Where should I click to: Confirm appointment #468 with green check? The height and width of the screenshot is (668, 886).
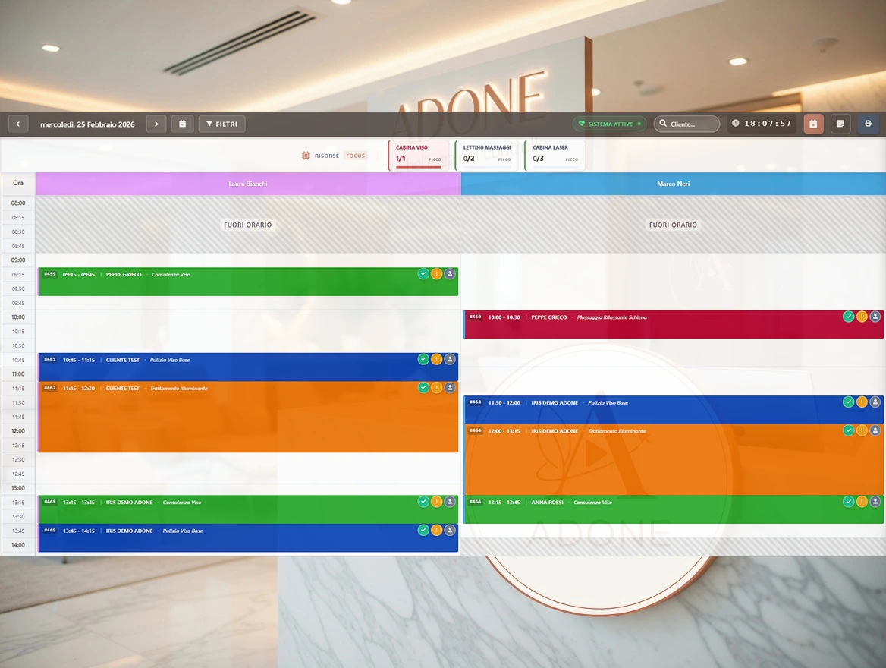tap(423, 502)
